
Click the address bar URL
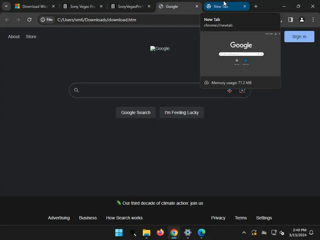click(x=97, y=20)
